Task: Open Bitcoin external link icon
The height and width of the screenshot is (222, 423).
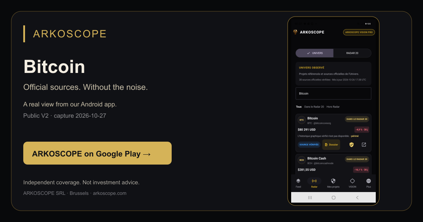Action: [x=364, y=144]
